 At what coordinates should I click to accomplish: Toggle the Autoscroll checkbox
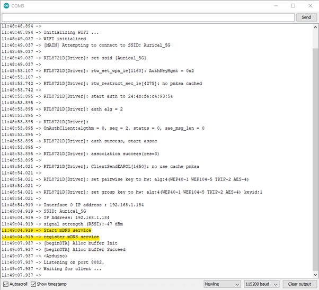6,284
